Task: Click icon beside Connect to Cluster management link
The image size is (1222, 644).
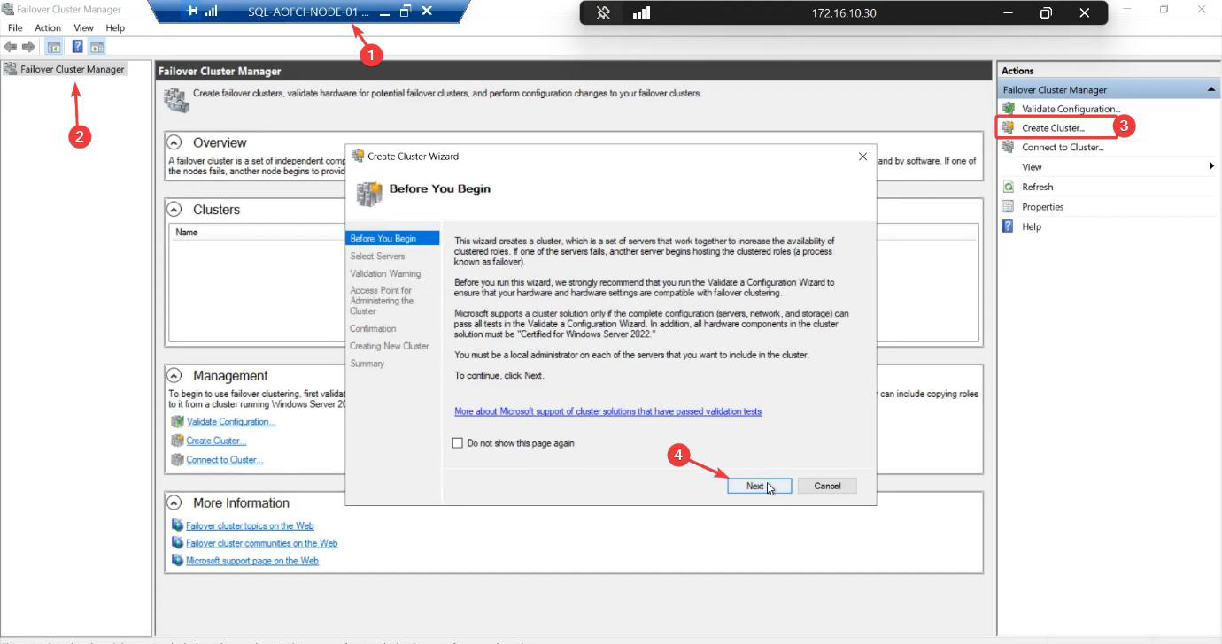Action: tap(177, 460)
